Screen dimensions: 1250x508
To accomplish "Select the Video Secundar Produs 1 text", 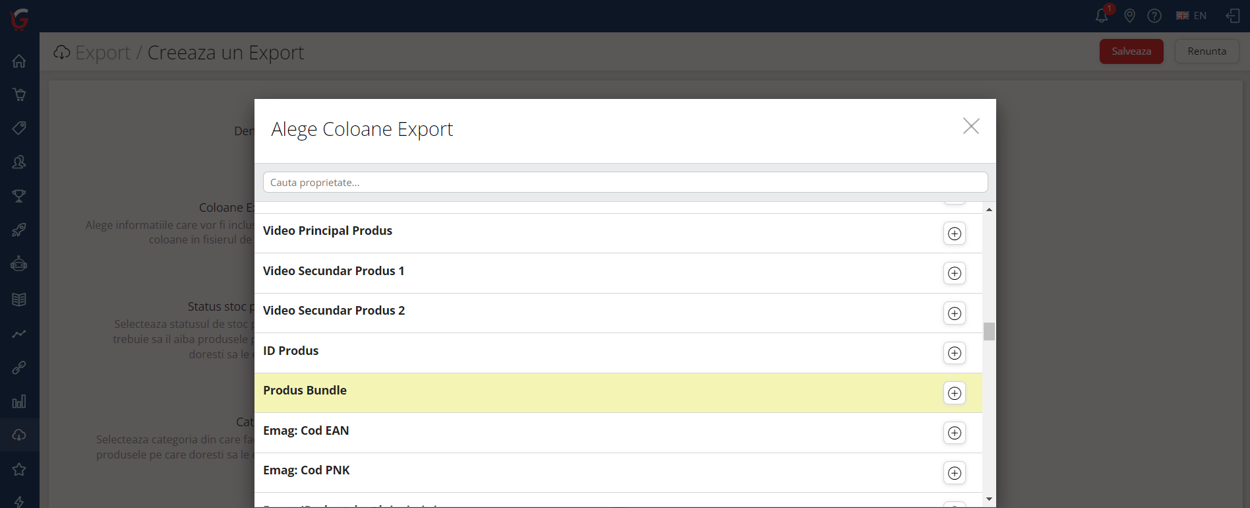I will 334,271.
